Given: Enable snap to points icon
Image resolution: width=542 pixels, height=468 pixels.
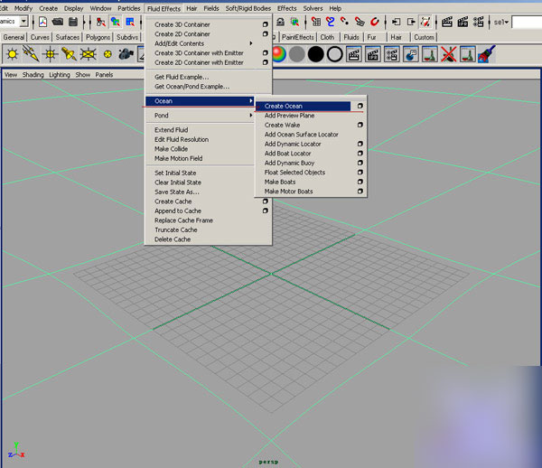Looking at the screenshot, I should tap(344, 22).
